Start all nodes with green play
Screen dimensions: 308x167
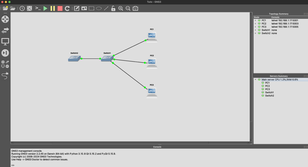pyautogui.click(x=45, y=8)
